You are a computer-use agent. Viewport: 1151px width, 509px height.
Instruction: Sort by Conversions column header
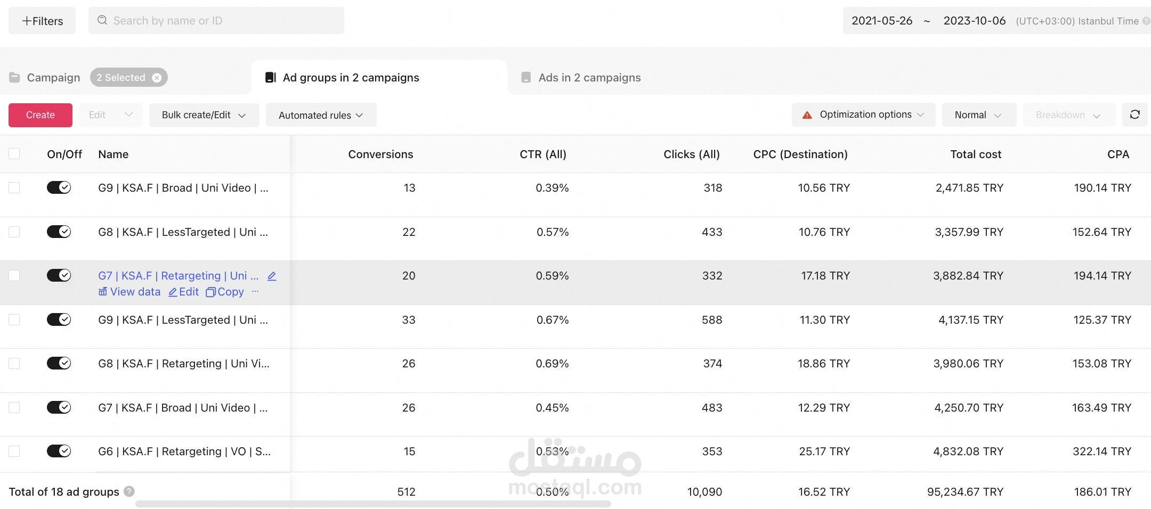(x=380, y=154)
